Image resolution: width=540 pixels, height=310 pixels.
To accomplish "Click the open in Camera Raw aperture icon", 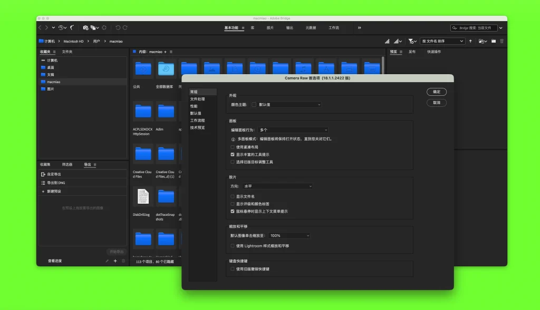I will point(104,27).
